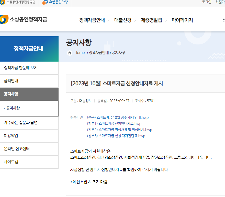225x197 pixels.
Task: Select 사이트맵 in sidebar
Action: pos(29,162)
